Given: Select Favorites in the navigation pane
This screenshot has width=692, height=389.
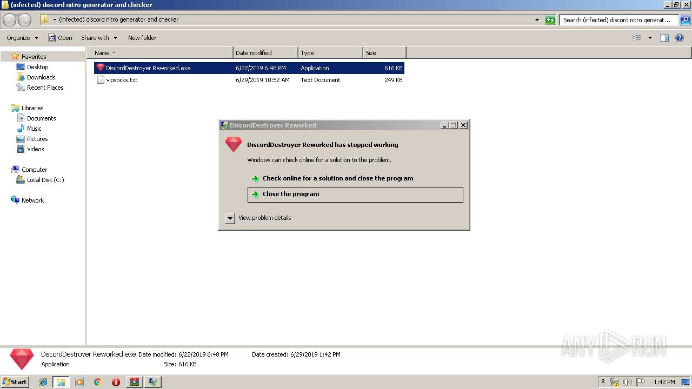Looking at the screenshot, I should coord(34,57).
